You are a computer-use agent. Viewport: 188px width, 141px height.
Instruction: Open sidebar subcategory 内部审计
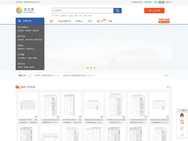click(28, 31)
